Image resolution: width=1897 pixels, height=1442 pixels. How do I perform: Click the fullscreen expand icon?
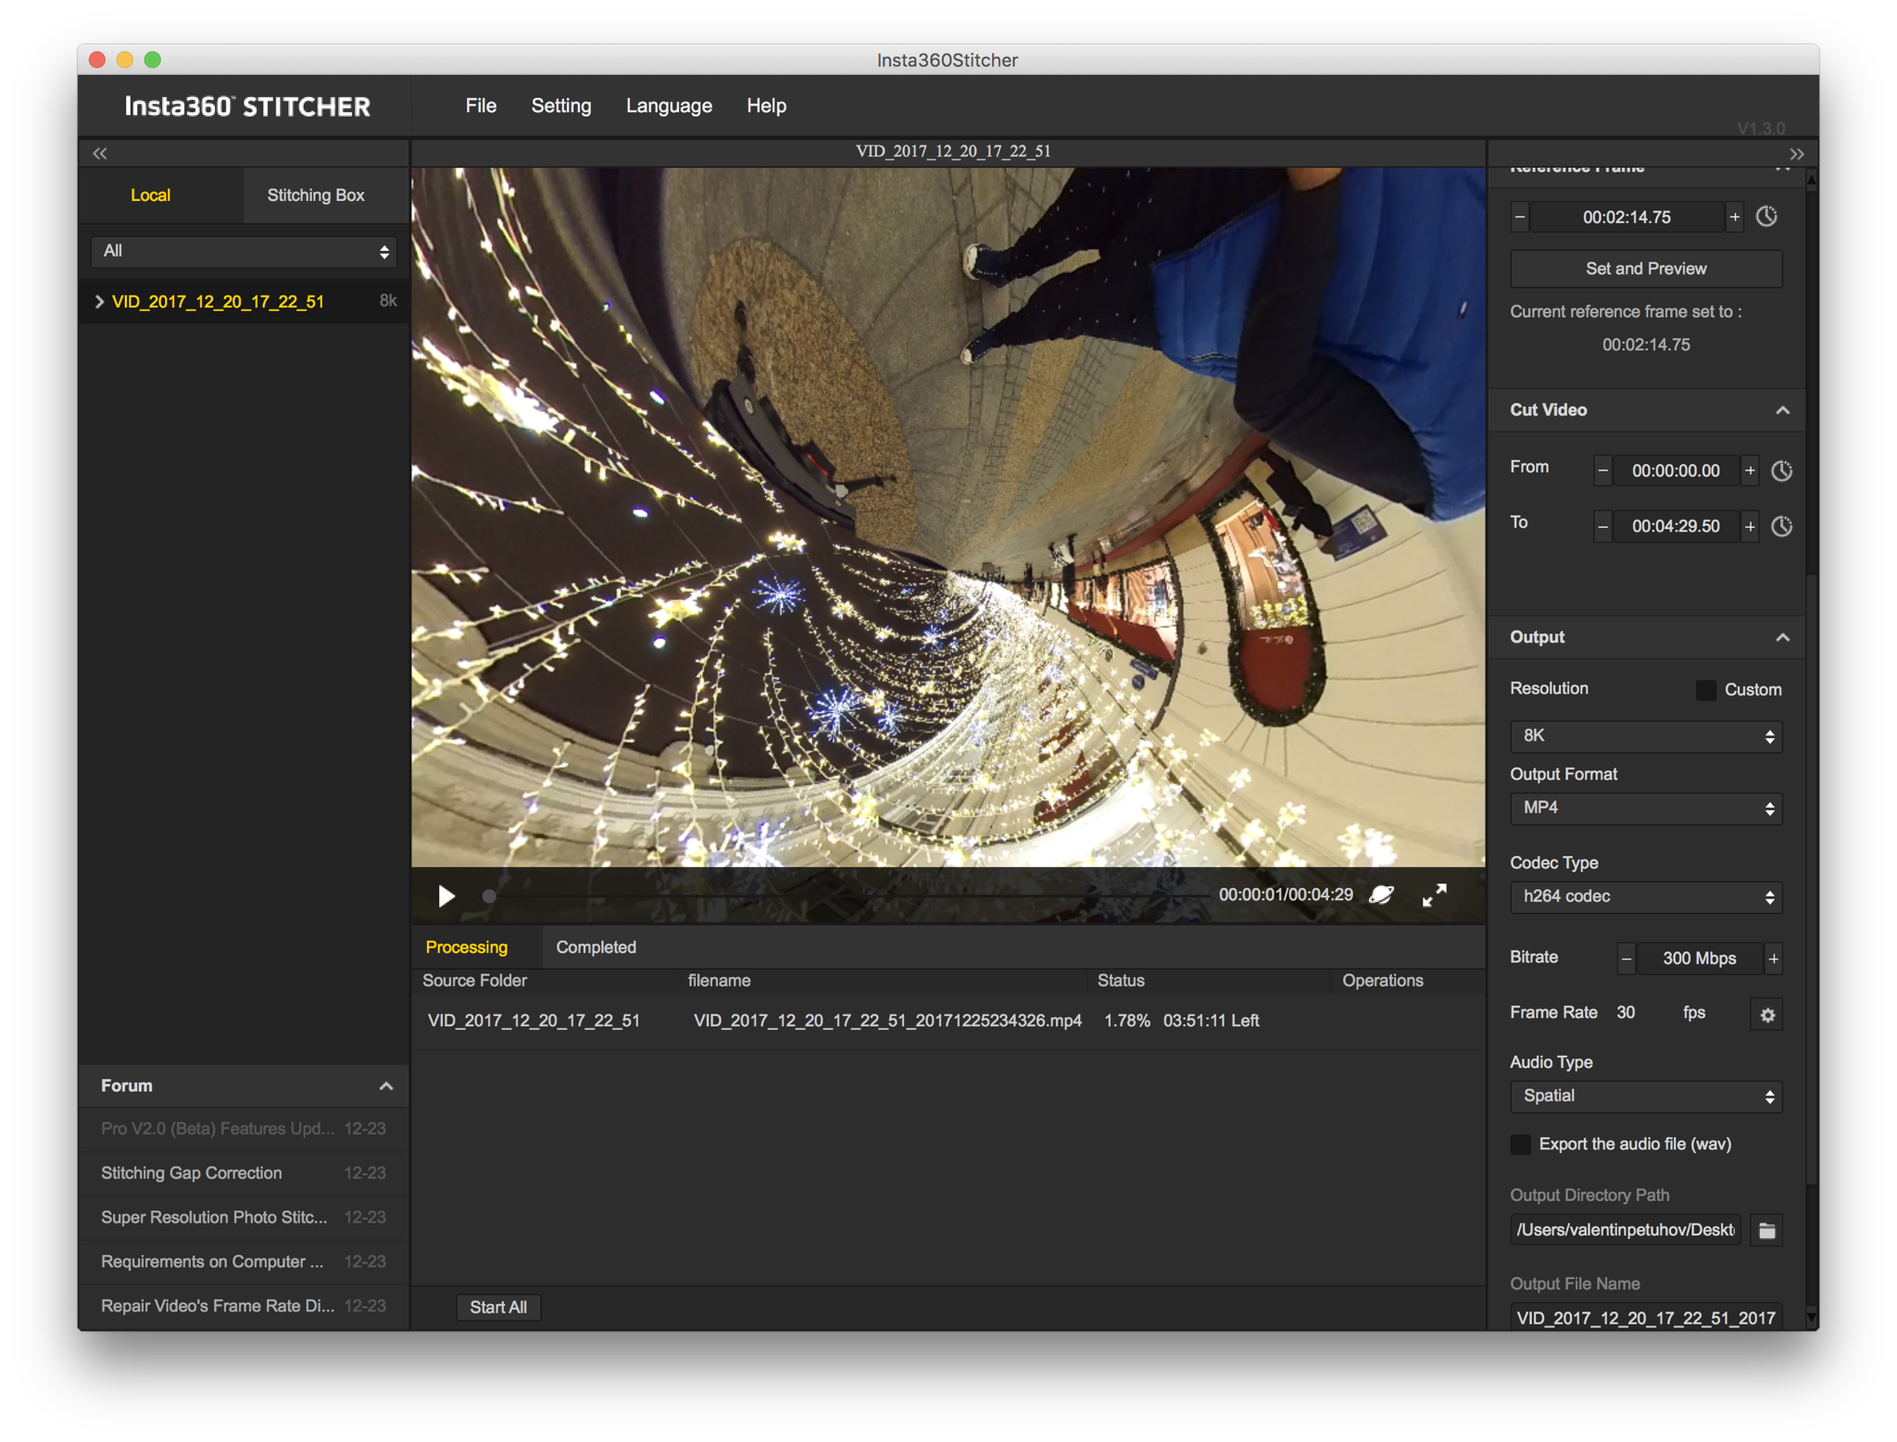(x=1435, y=895)
